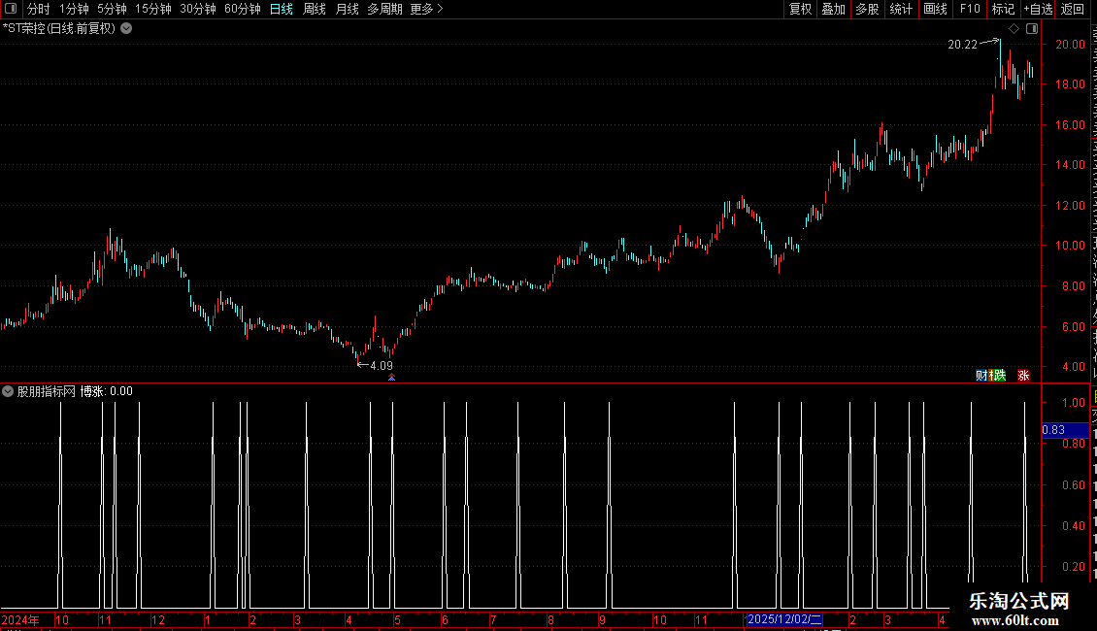Open the 画线 drawing tools

pyautogui.click(x=936, y=9)
